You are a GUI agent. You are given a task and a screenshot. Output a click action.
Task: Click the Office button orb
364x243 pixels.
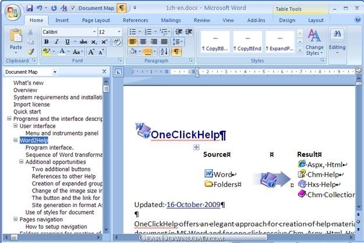click(x=13, y=12)
